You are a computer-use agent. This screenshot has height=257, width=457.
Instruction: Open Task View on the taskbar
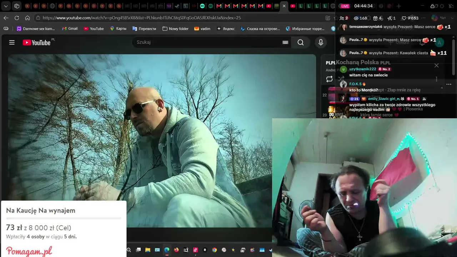139,250
